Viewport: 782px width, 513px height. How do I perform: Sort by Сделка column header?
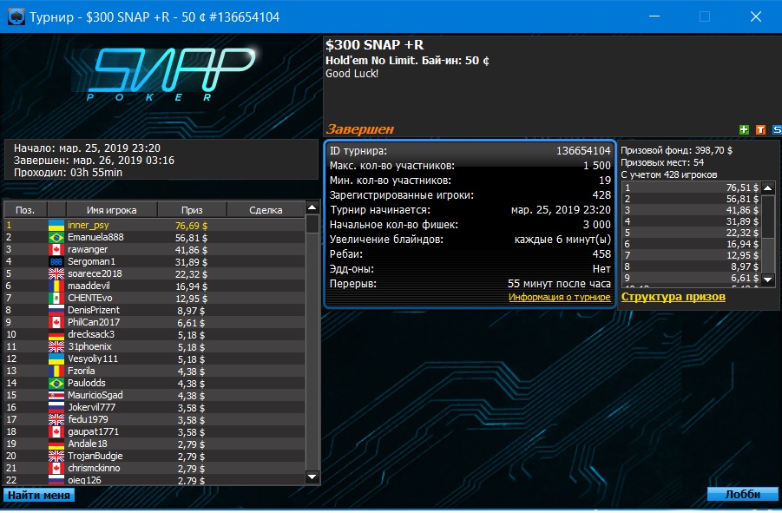tap(266, 210)
